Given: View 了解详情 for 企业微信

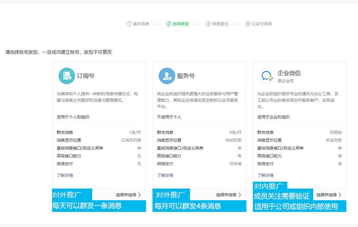Looking at the screenshot, I should (x=265, y=175).
